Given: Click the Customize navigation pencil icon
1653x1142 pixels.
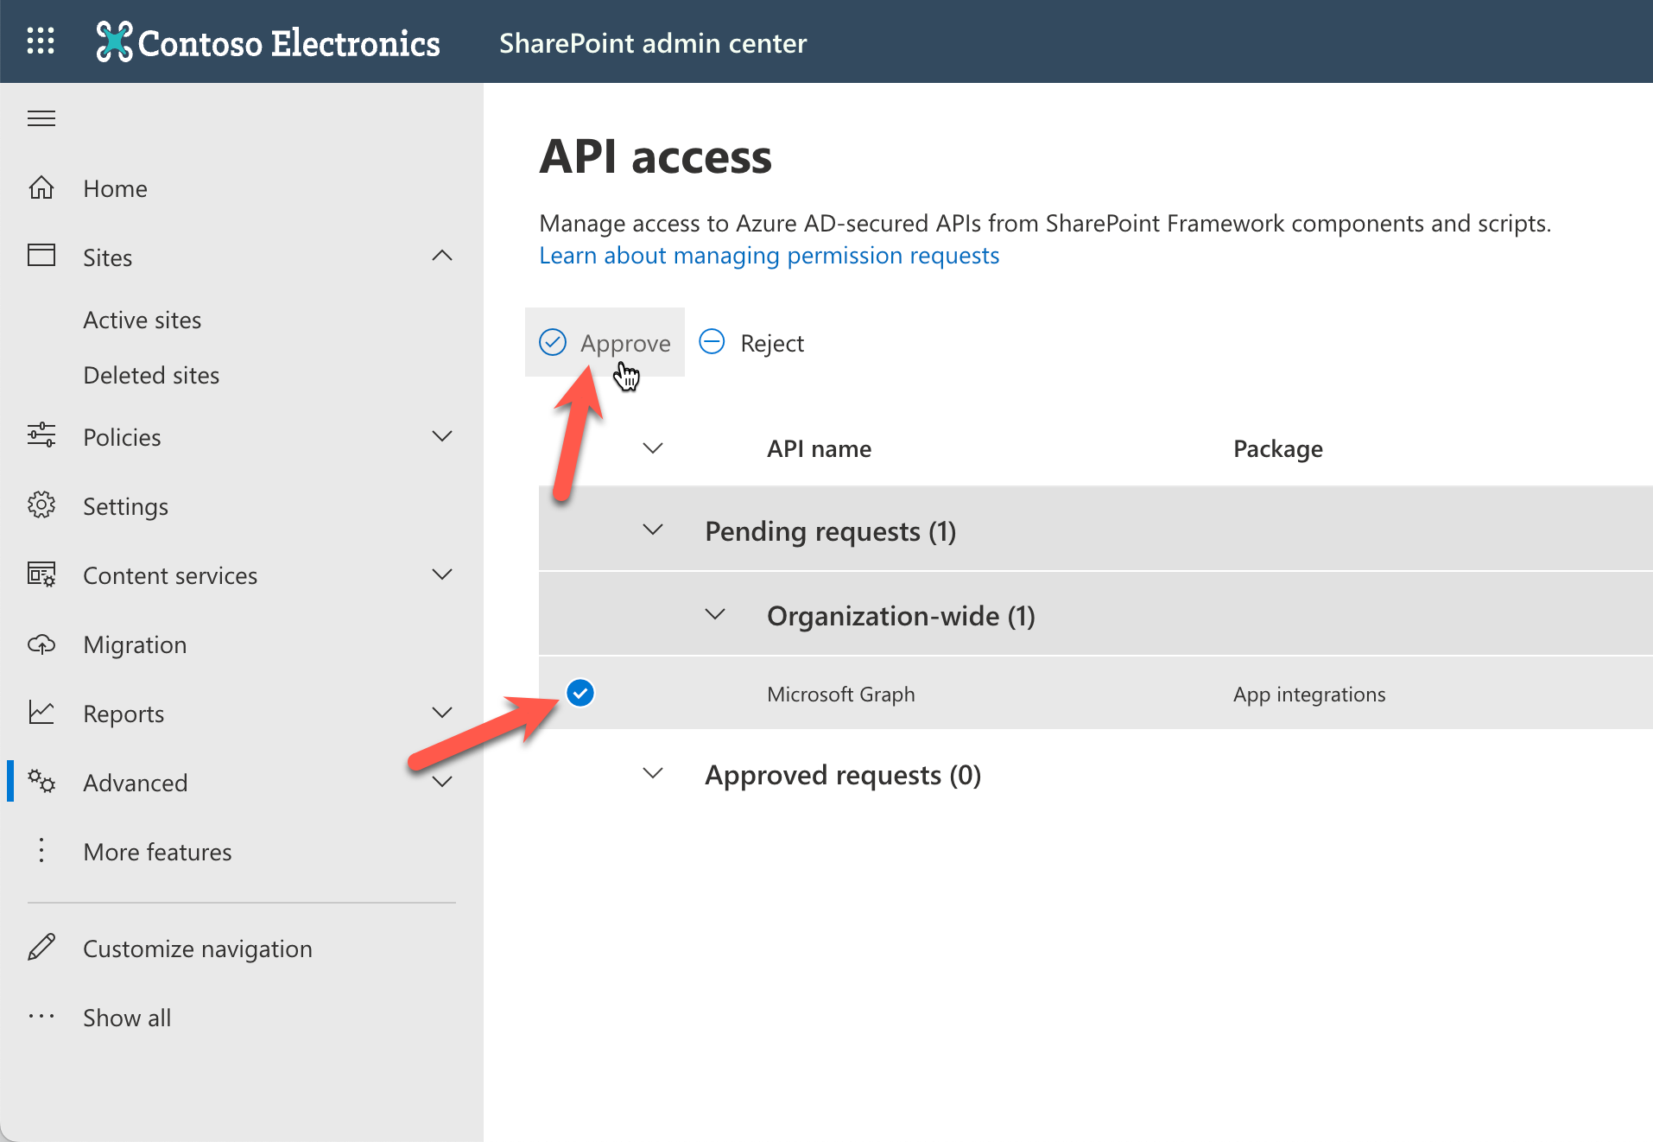Looking at the screenshot, I should [41, 948].
